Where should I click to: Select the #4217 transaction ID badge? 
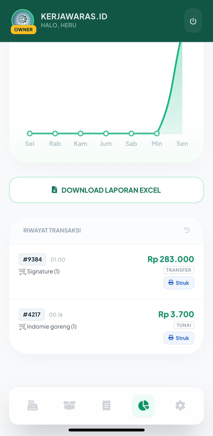coord(32,314)
